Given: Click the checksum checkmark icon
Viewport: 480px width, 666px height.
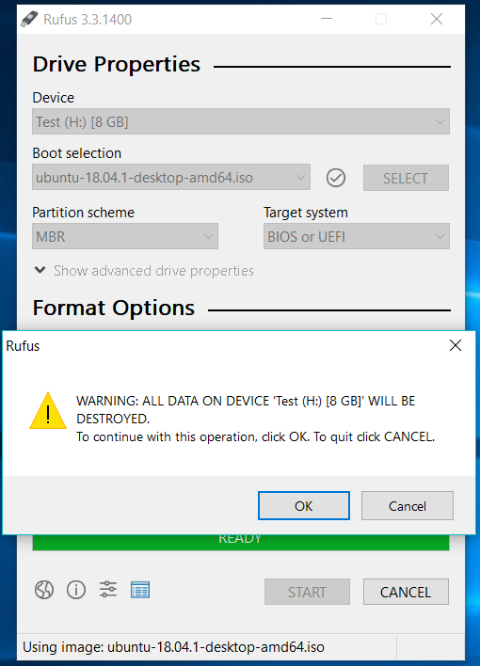Looking at the screenshot, I should (336, 178).
